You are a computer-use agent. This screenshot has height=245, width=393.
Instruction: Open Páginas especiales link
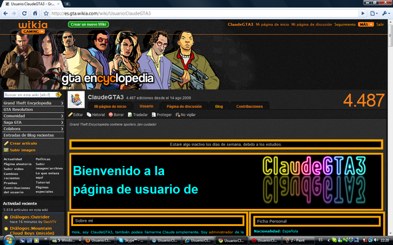[x=44, y=189]
